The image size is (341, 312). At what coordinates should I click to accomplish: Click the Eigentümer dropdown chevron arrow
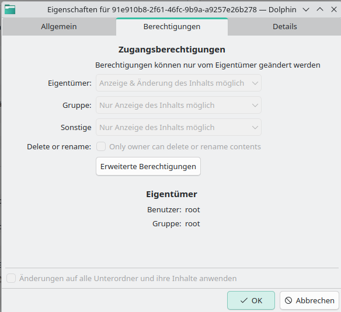point(255,83)
